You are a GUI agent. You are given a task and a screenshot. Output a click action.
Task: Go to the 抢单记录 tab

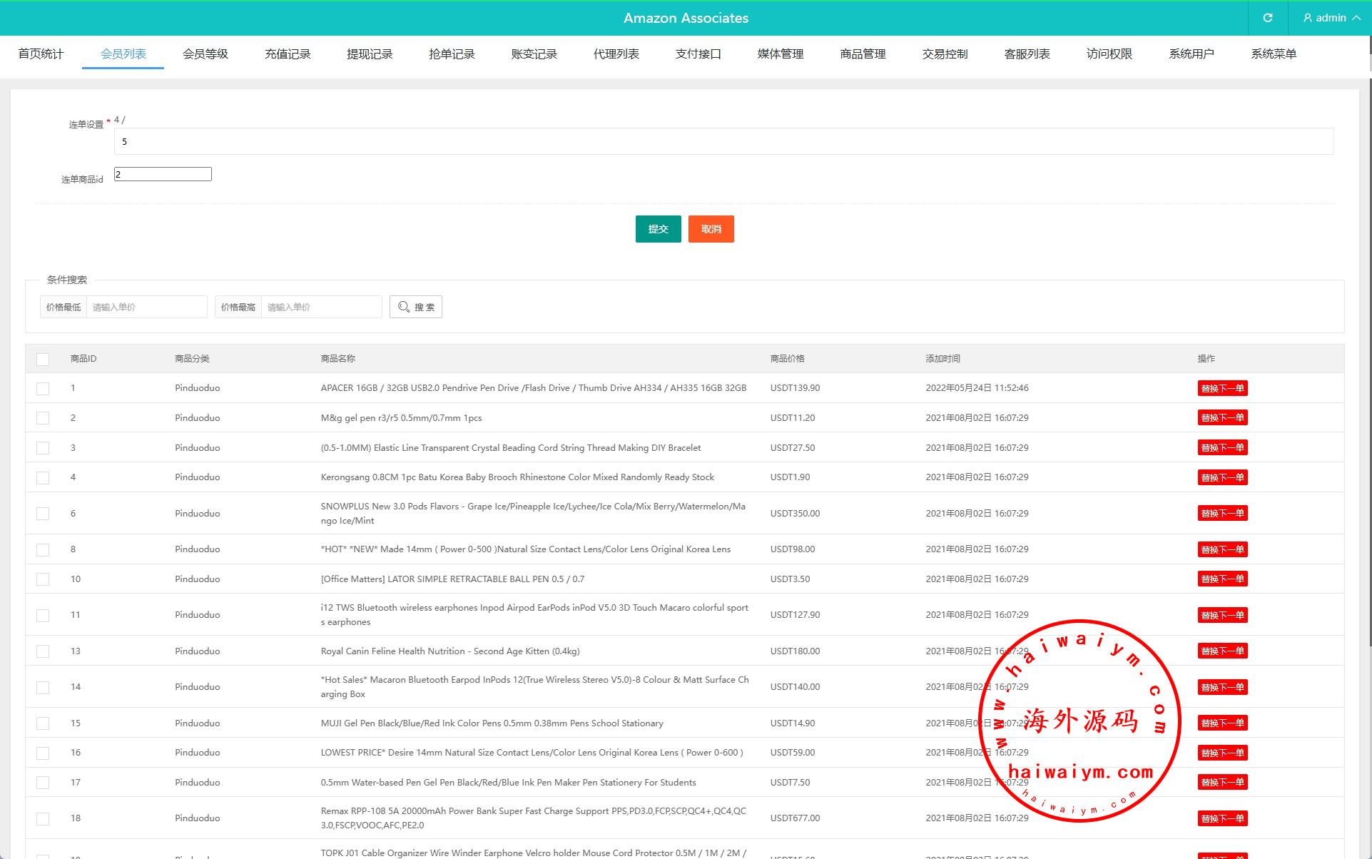(452, 54)
